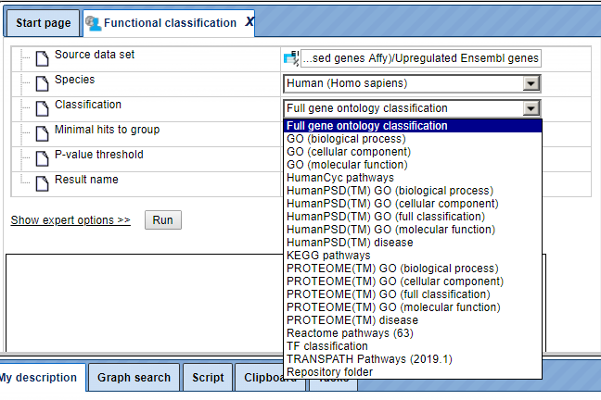The image size is (601, 400).
Task: Select GO (biological process) option
Action: click(346, 139)
